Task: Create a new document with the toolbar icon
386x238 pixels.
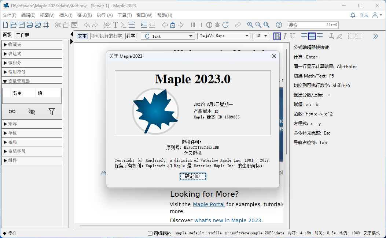Action: tap(5, 25)
